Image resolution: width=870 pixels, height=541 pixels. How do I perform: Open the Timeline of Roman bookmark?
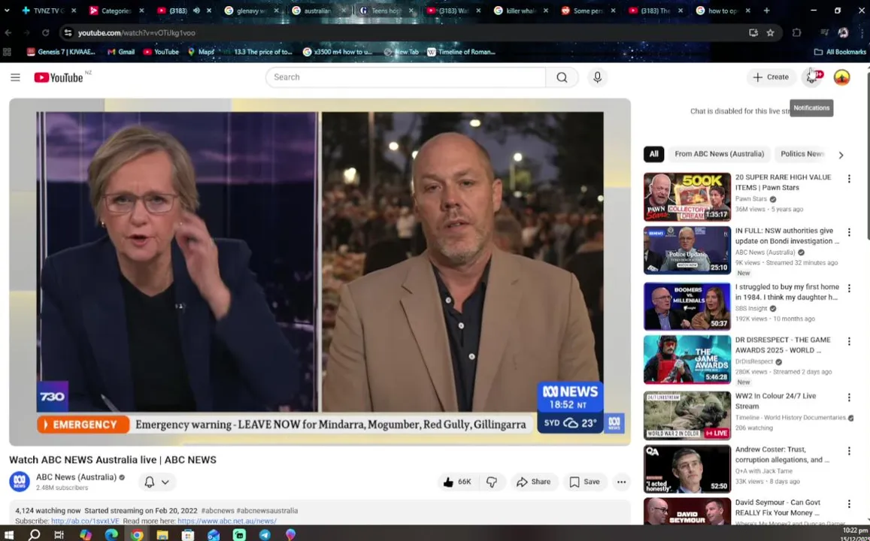461,52
